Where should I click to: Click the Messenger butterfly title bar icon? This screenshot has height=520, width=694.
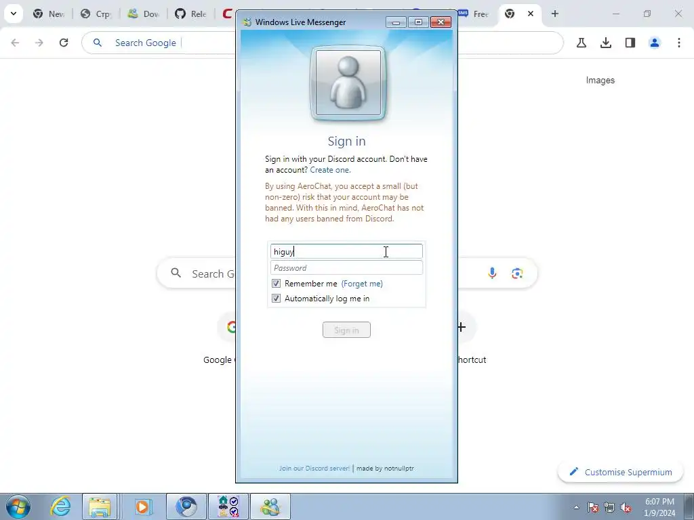247,22
